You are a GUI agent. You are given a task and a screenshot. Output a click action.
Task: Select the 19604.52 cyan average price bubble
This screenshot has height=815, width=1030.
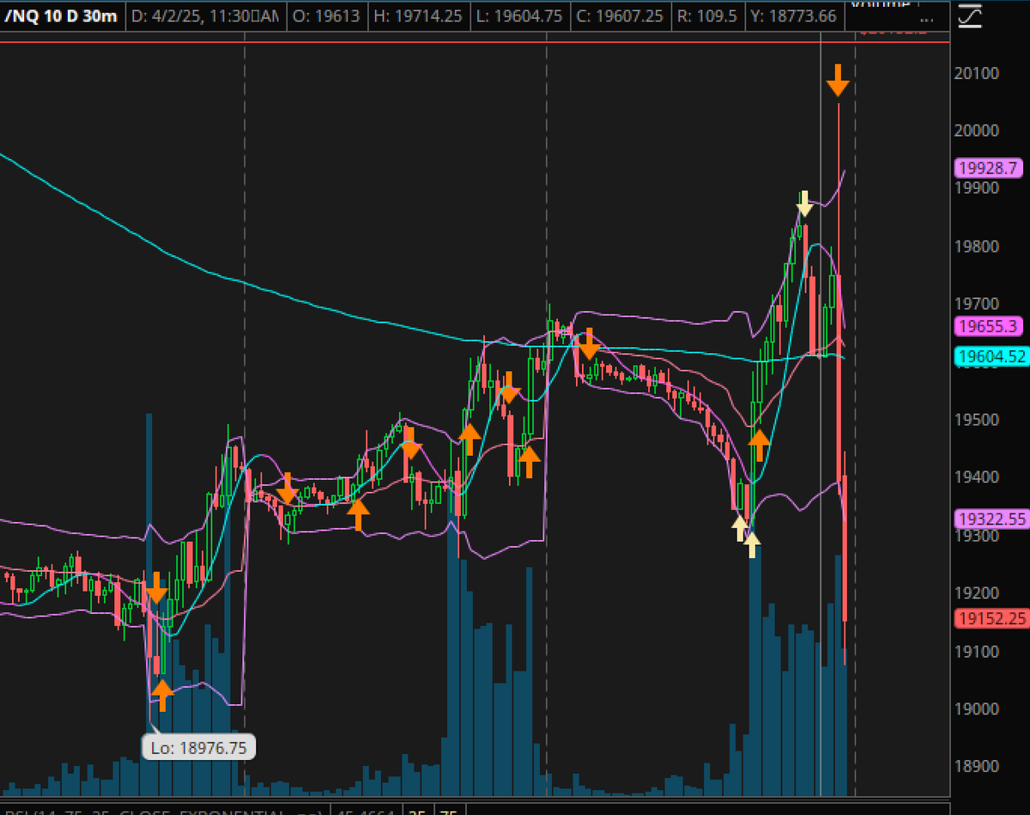click(991, 356)
